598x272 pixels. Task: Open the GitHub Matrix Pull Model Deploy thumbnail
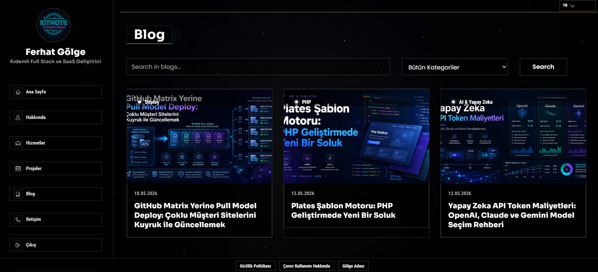(200, 136)
